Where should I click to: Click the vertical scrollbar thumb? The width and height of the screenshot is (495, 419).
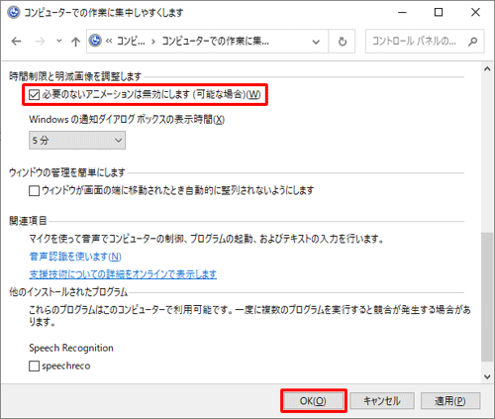coord(487,297)
